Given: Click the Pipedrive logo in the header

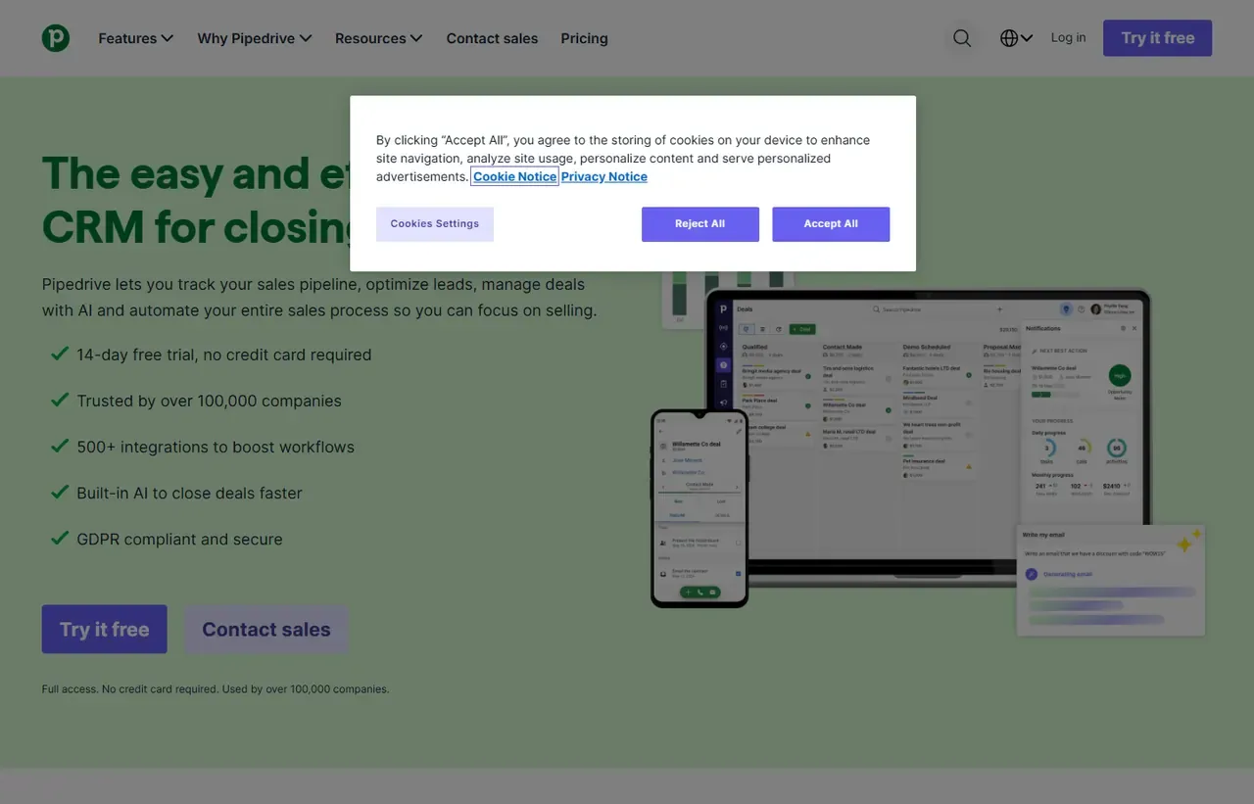Looking at the screenshot, I should click(56, 38).
